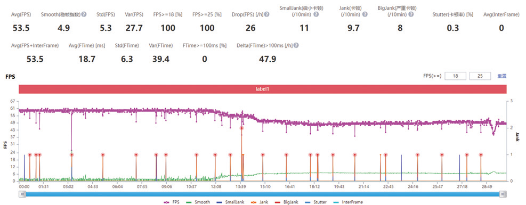The width and height of the screenshot is (526, 205).
Task: Click BigJank value 8
Action: 400,28
